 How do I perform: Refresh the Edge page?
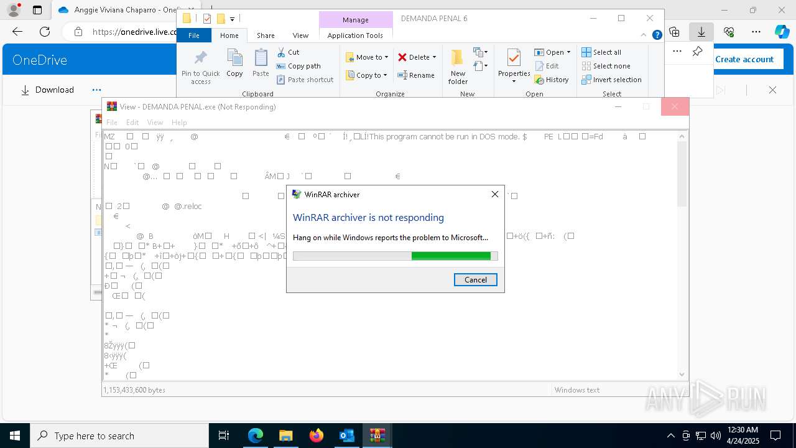(45, 32)
